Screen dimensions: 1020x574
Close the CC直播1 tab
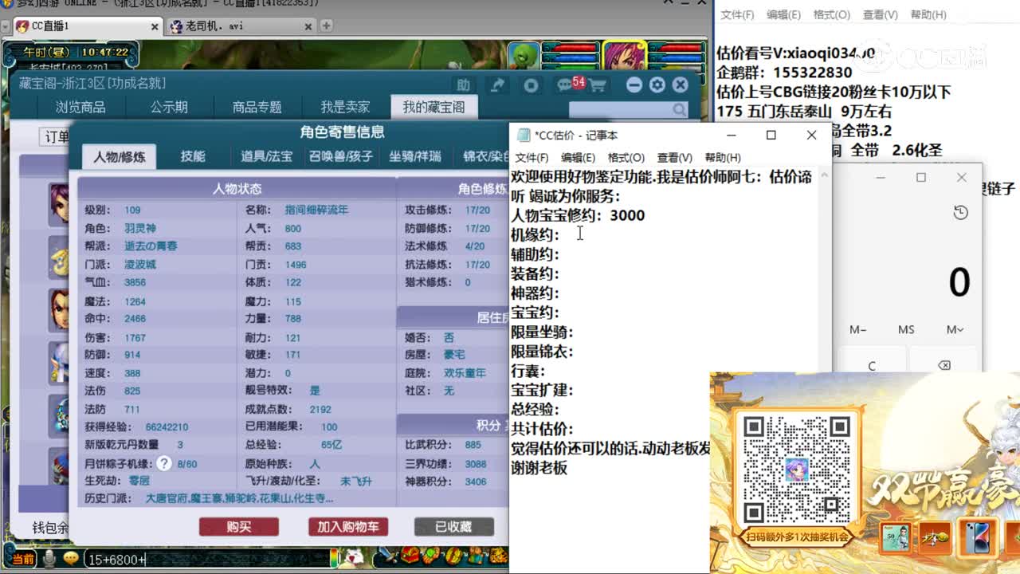click(x=155, y=26)
